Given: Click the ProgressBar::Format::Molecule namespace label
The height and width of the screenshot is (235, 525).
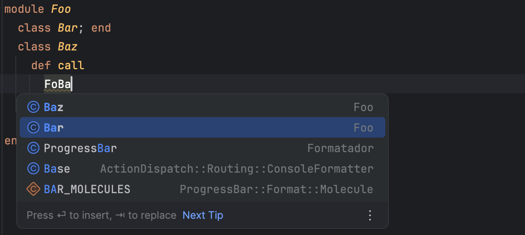Looking at the screenshot, I should [276, 189].
